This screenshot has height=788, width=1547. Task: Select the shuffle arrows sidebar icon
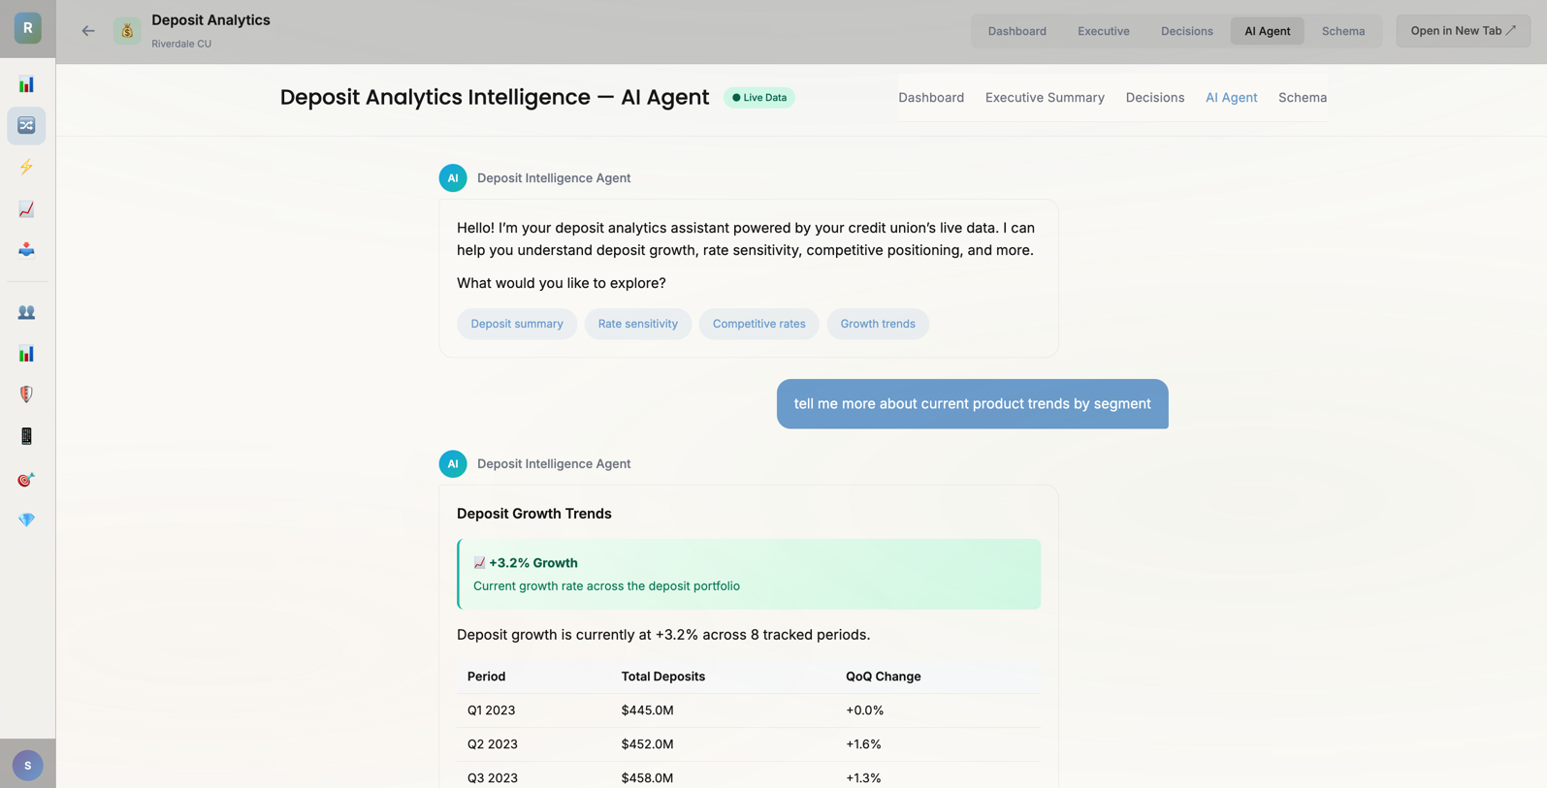[x=26, y=126]
